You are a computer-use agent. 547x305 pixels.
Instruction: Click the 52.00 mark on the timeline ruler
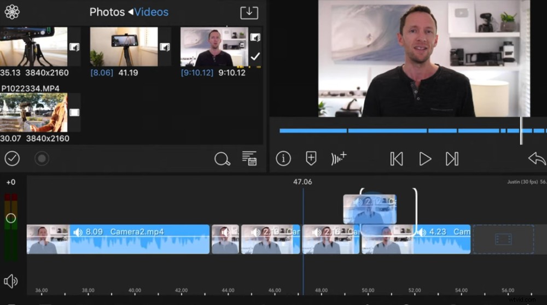pos(415,290)
